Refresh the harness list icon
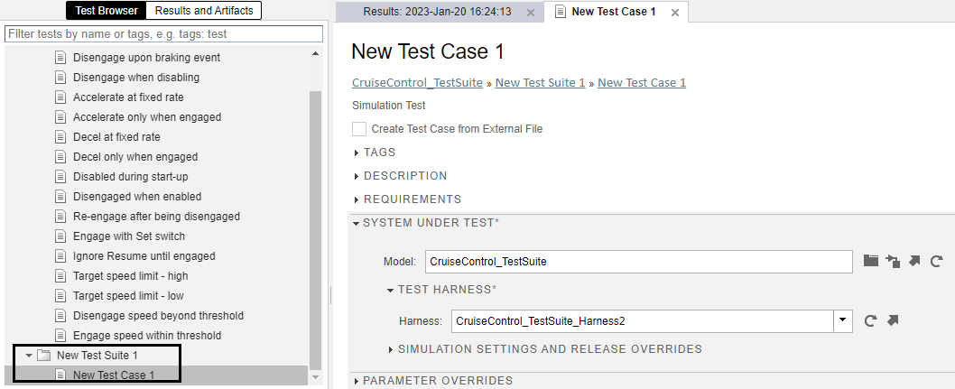This screenshot has height=389, width=955. [x=871, y=320]
